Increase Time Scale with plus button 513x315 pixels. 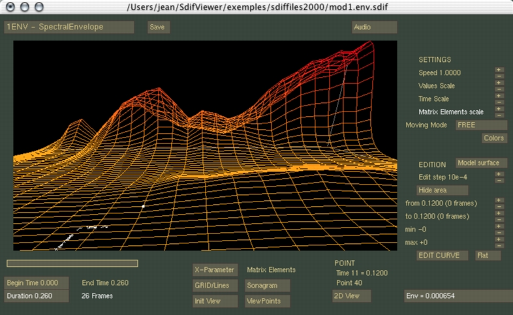pyautogui.click(x=499, y=95)
